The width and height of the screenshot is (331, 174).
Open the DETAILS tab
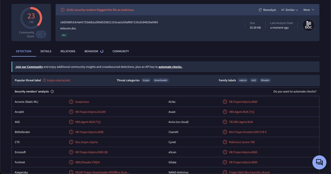pos(46,51)
